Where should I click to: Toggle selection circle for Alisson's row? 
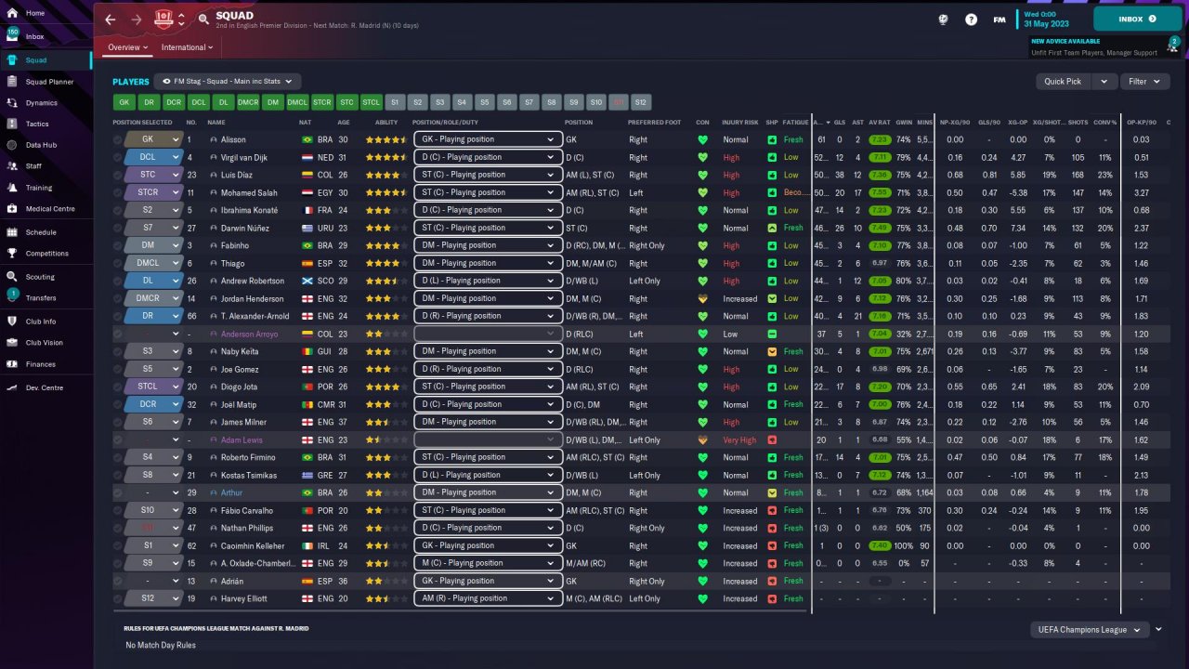[117, 139]
